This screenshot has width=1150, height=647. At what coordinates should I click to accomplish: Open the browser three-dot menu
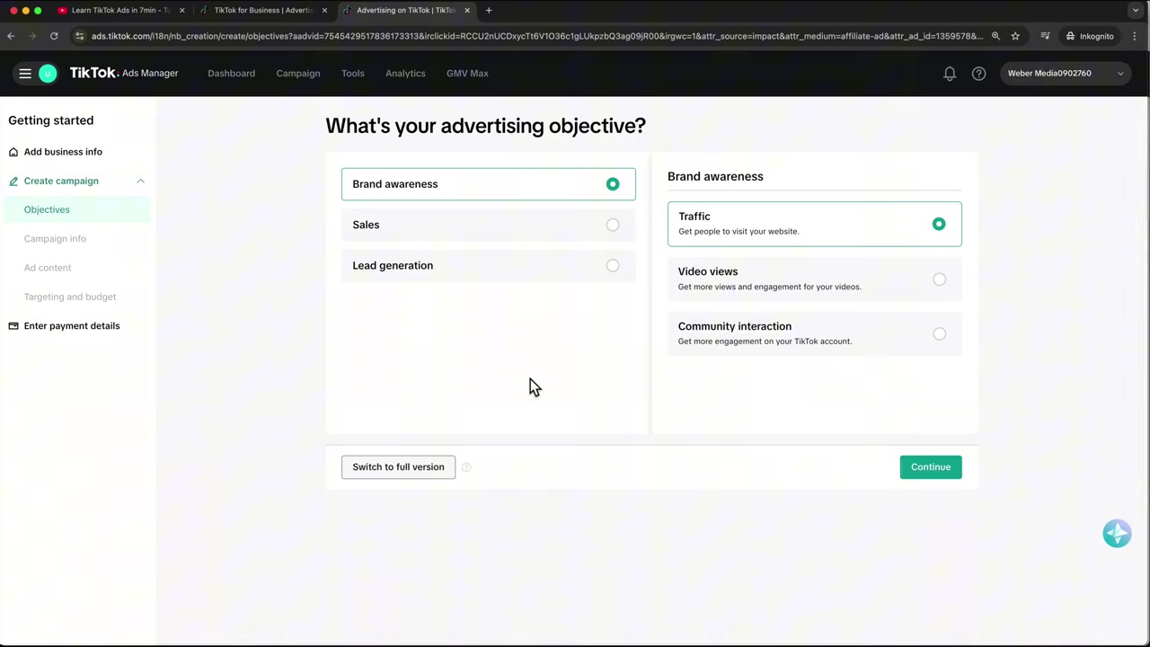(1136, 36)
